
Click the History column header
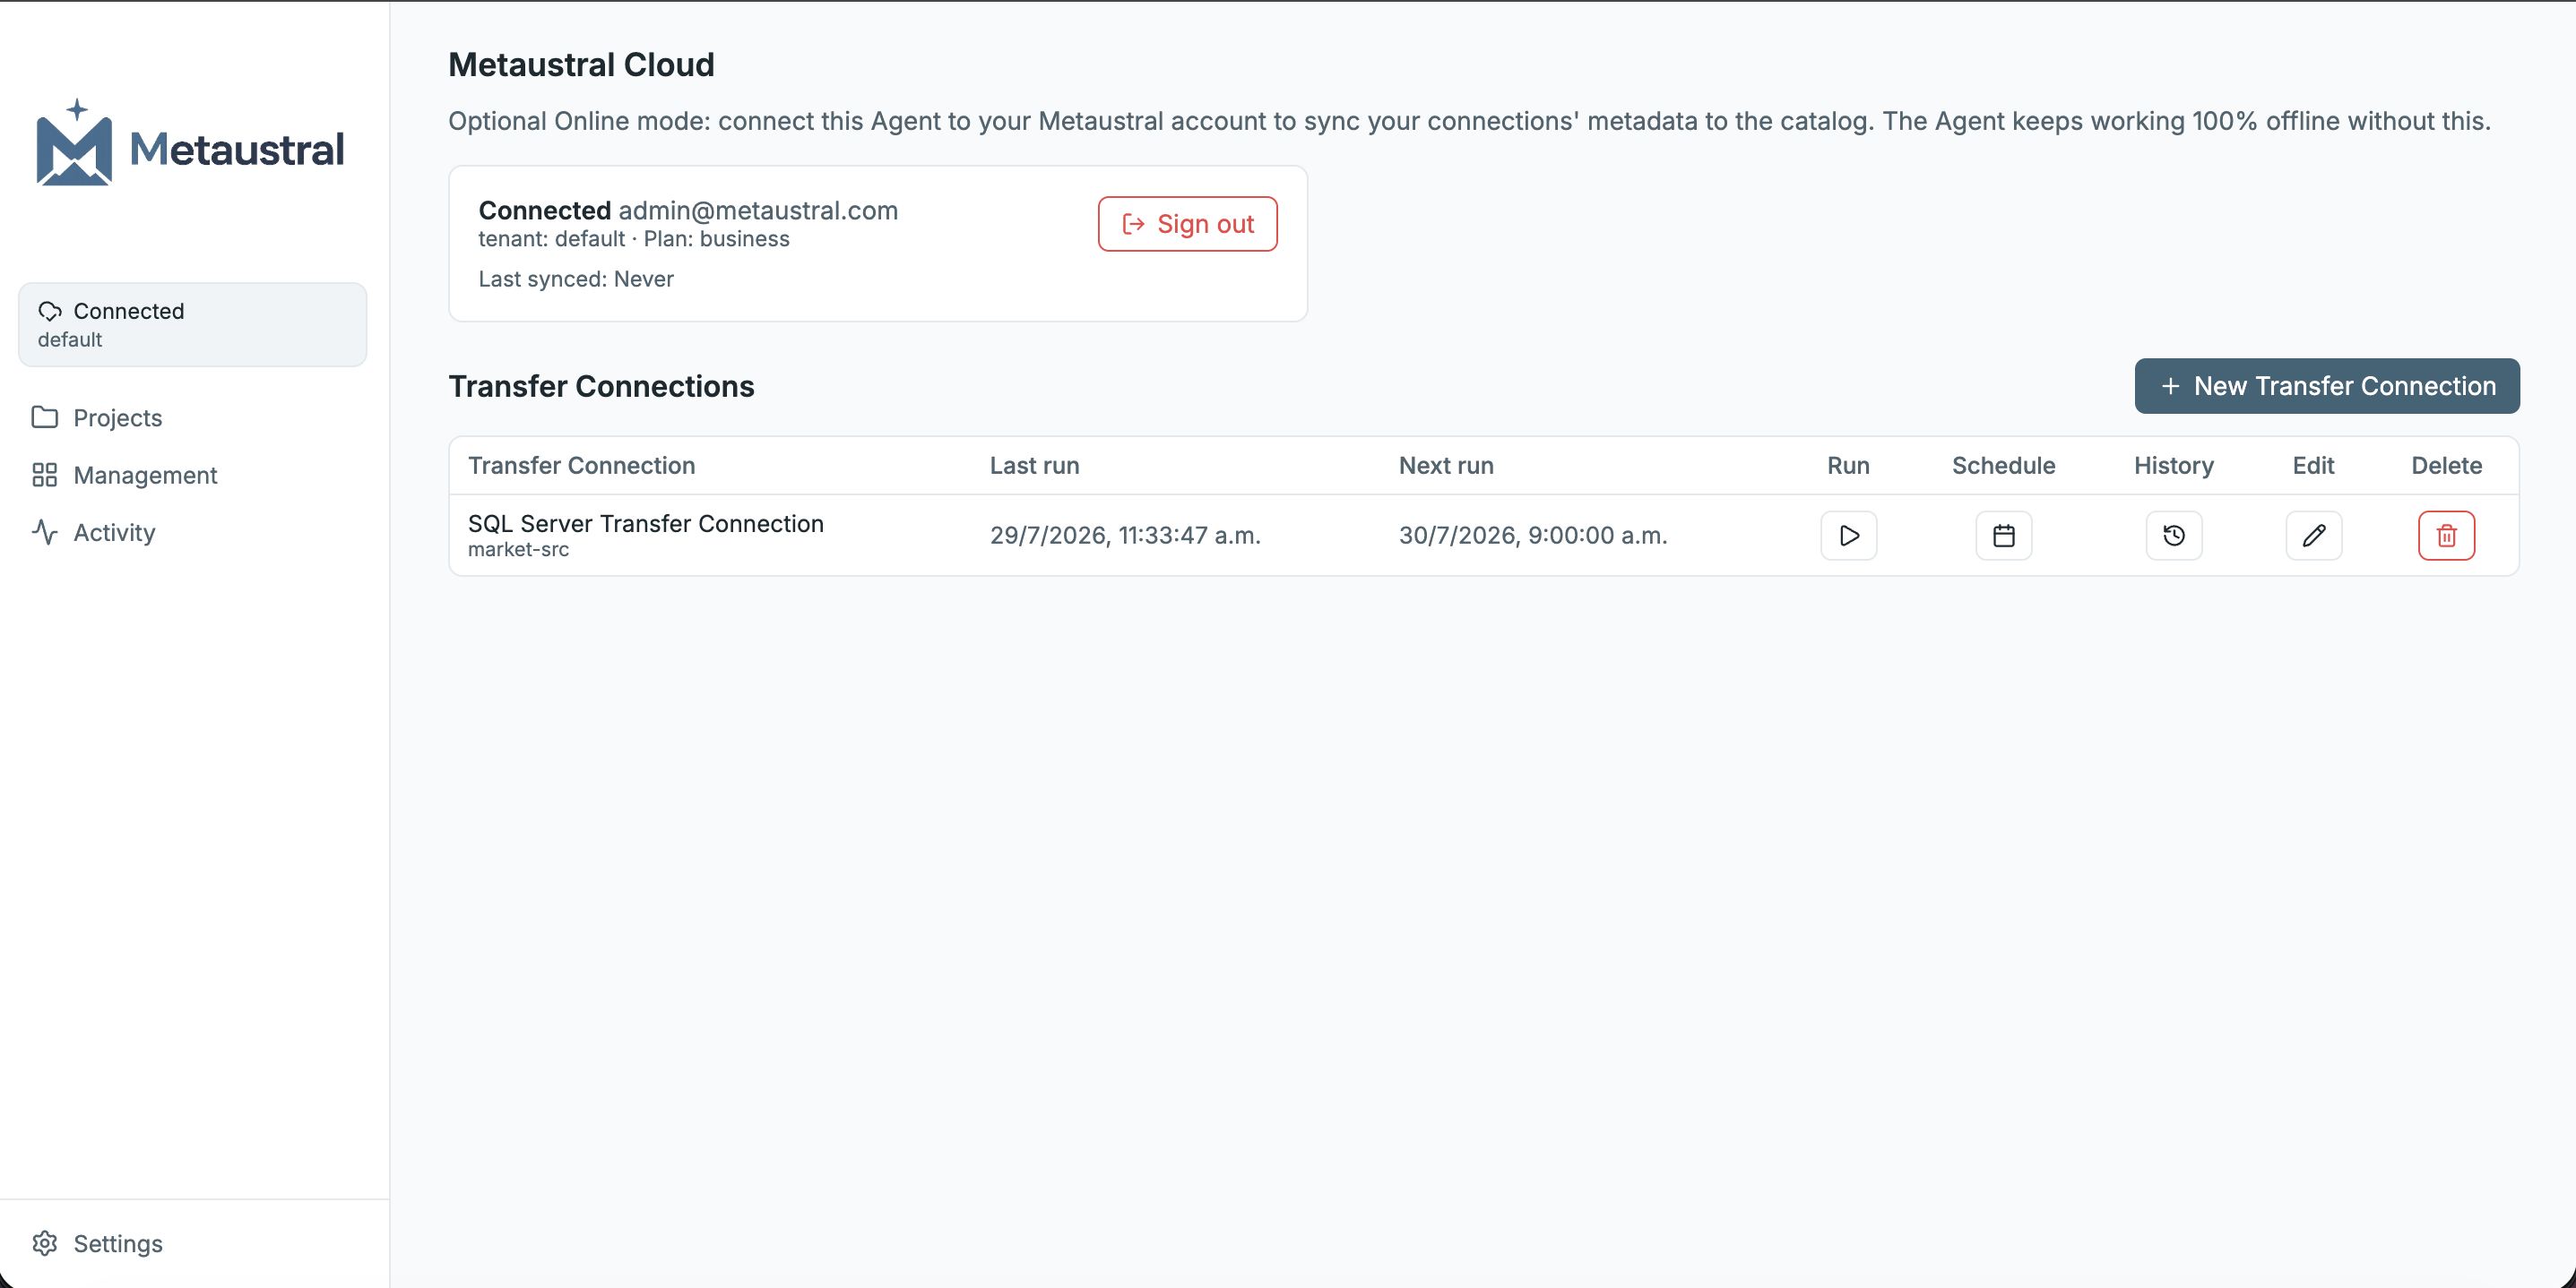point(2173,466)
